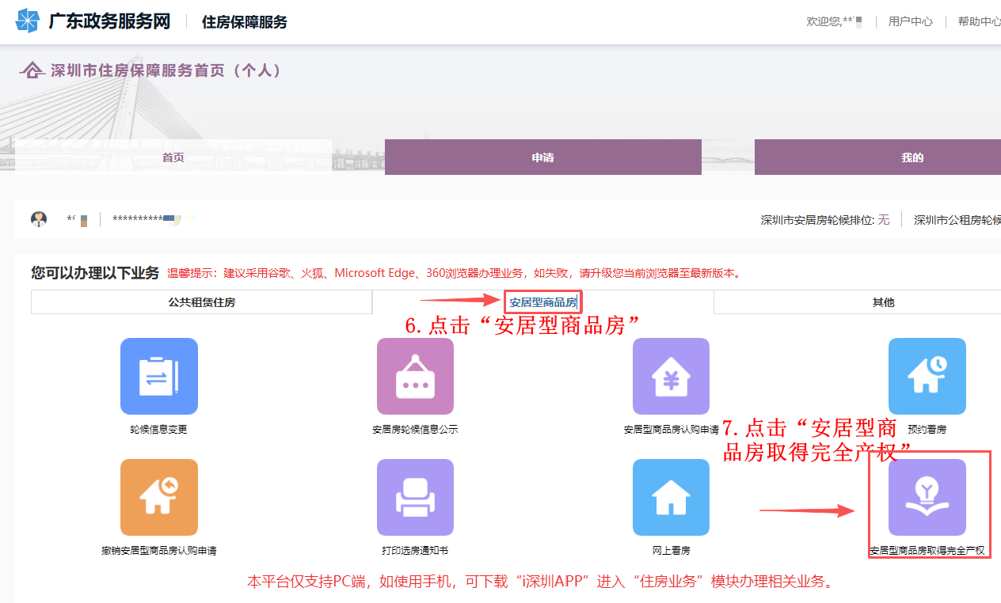Open the 首页 navigation tab
1001x603 pixels.
pos(173,157)
